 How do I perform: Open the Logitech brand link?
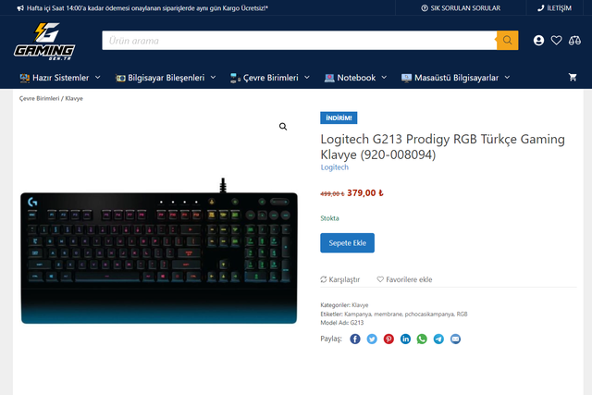coord(335,167)
